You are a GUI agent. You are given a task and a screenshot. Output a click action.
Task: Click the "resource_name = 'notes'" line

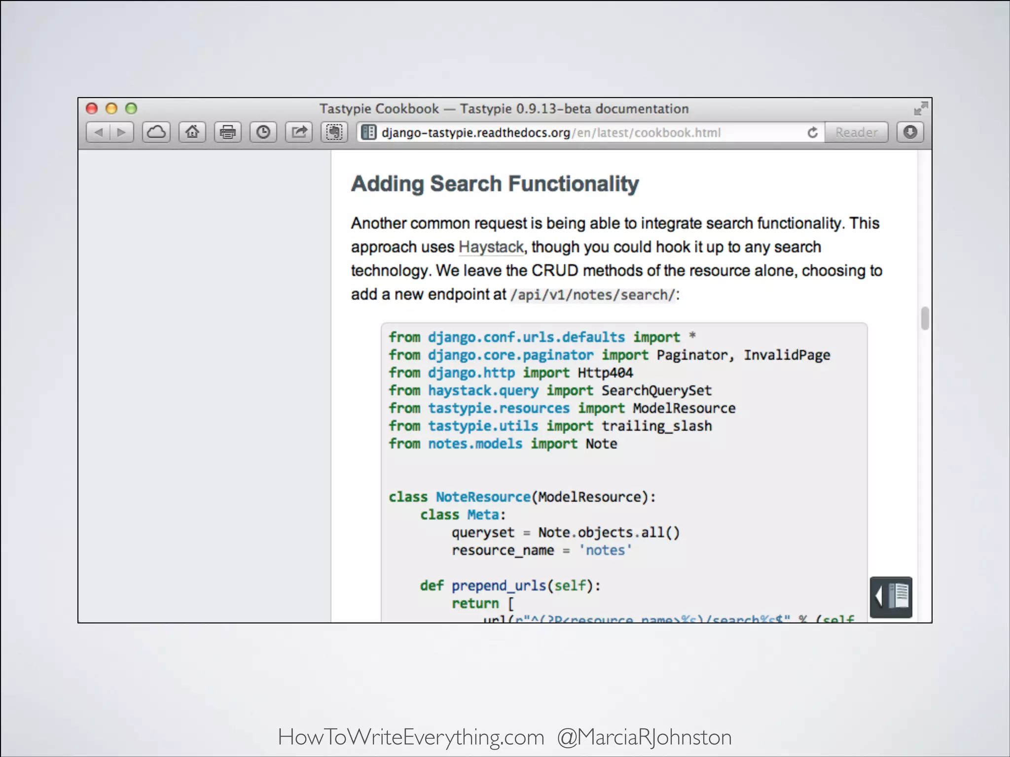[542, 550]
